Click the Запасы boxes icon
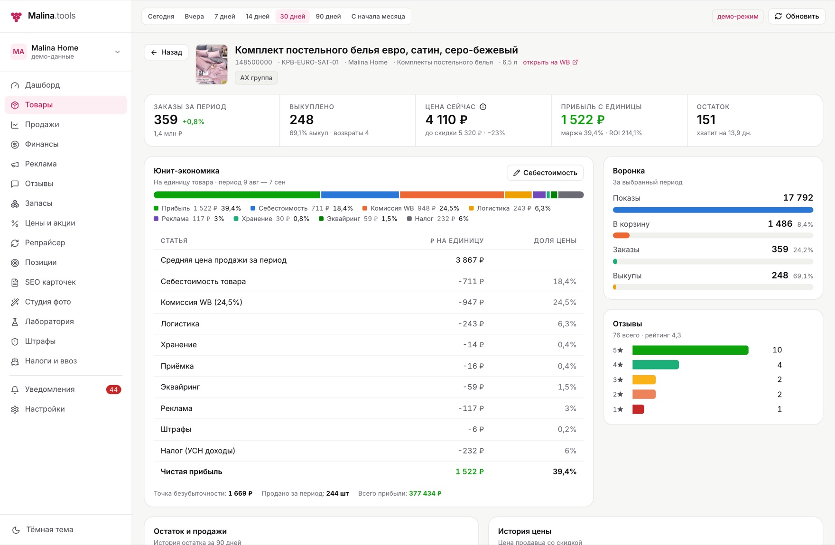 click(15, 203)
